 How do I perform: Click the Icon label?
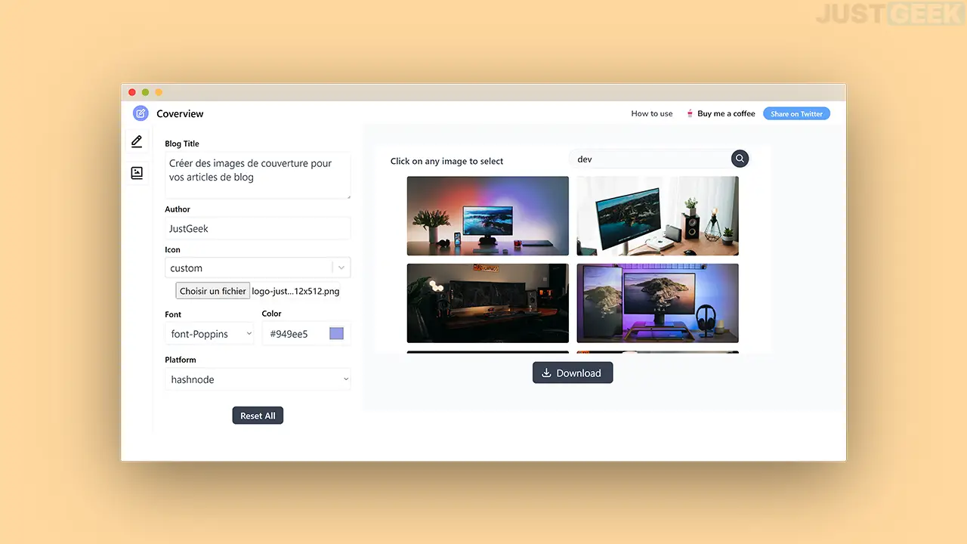172,249
